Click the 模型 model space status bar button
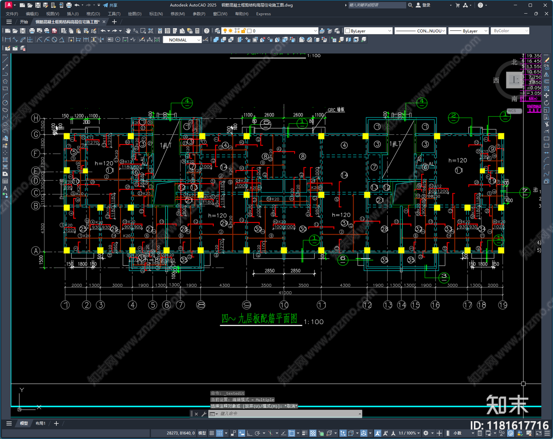The image size is (553, 439). pyautogui.click(x=202, y=433)
